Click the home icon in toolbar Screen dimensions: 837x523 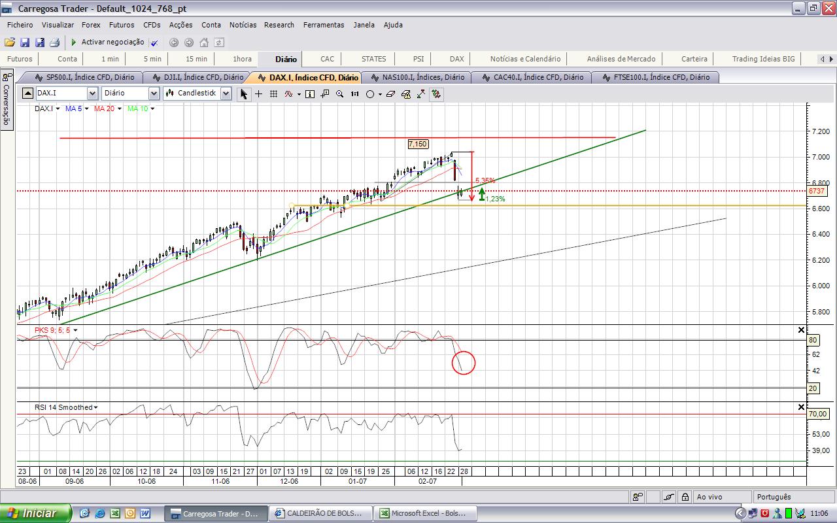tap(203, 42)
